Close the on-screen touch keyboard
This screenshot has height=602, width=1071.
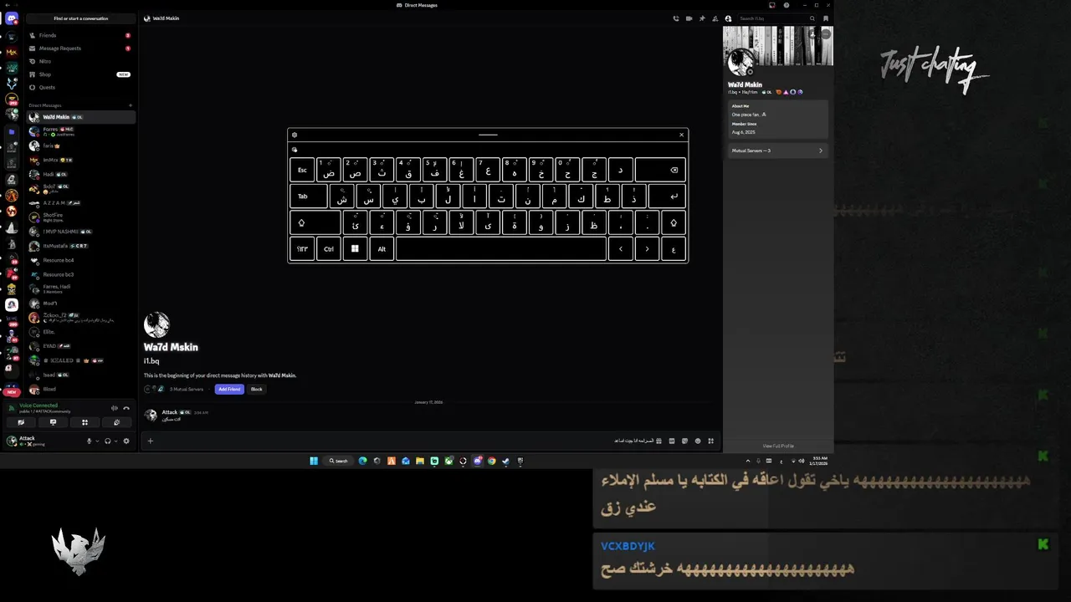click(681, 135)
